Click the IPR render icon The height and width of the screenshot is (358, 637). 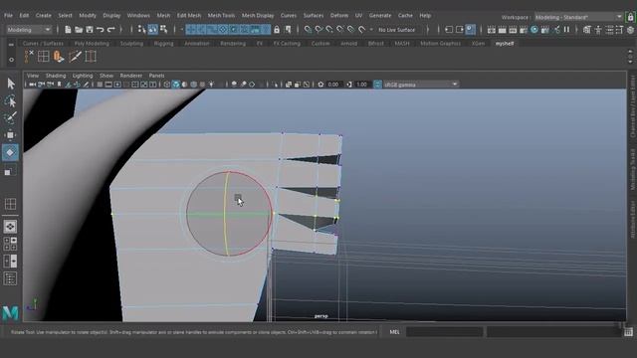(513, 30)
